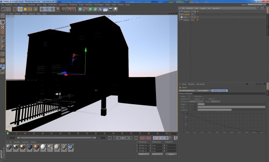Image resolution: width=269 pixels, height=162 pixels.
Task: Click the first render clapperboard icon
Action: [63, 9]
